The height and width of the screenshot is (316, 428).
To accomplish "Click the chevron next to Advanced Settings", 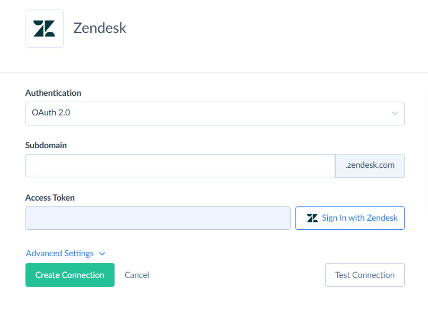I will pos(102,254).
